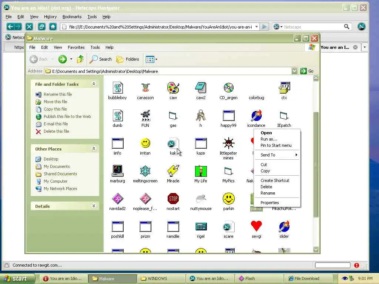Viewport: 379px width, 284px height.
Task: Click the Search toolbar button
Action: click(x=101, y=59)
